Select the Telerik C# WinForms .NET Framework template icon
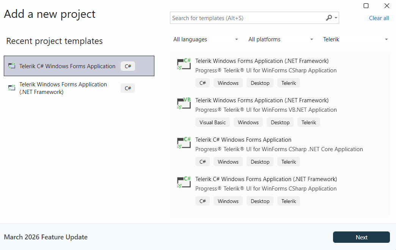The image size is (396, 250). (184, 64)
